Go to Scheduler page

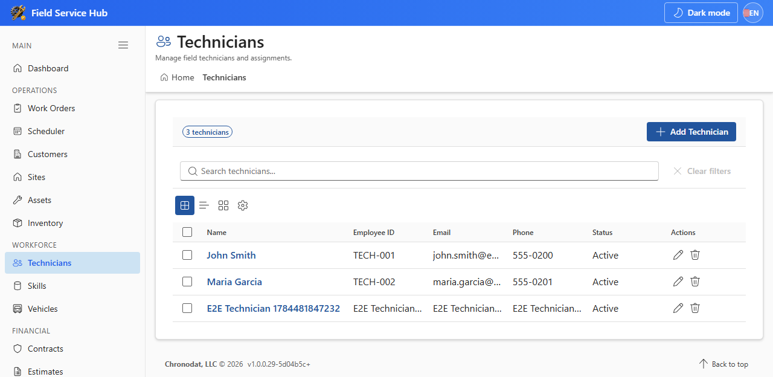(x=72, y=131)
